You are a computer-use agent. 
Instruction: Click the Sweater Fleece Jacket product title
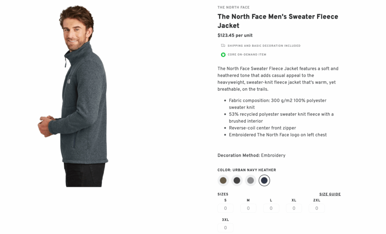pos(278,21)
